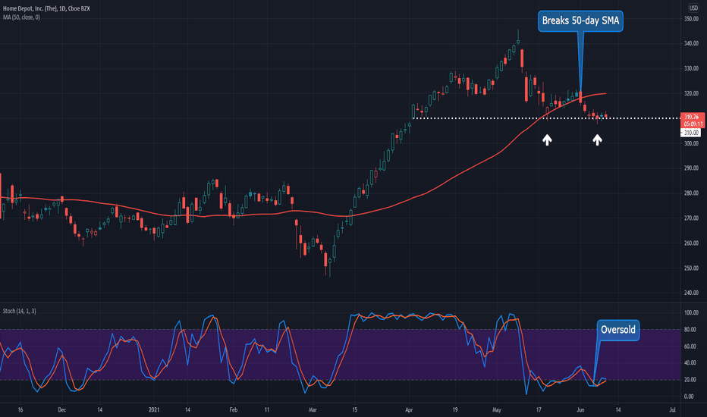Click the 11 date label on time axis
The height and width of the screenshot is (417, 707).
pyautogui.click(x=267, y=410)
